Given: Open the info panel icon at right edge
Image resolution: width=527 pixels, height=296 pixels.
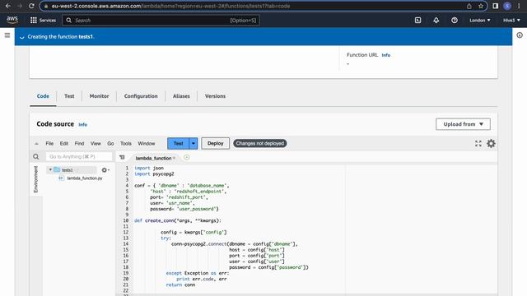Looking at the screenshot, I should tap(520, 35).
